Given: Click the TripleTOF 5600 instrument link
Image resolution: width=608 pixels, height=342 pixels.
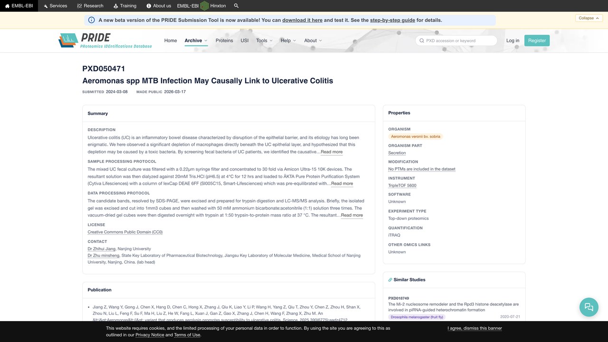Looking at the screenshot, I should point(402,186).
